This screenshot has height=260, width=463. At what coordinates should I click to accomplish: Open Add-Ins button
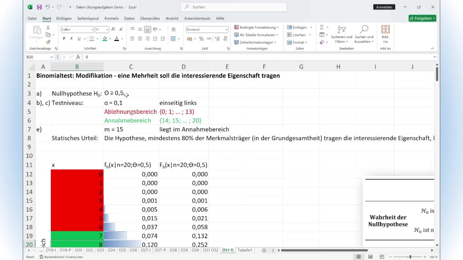click(385, 34)
